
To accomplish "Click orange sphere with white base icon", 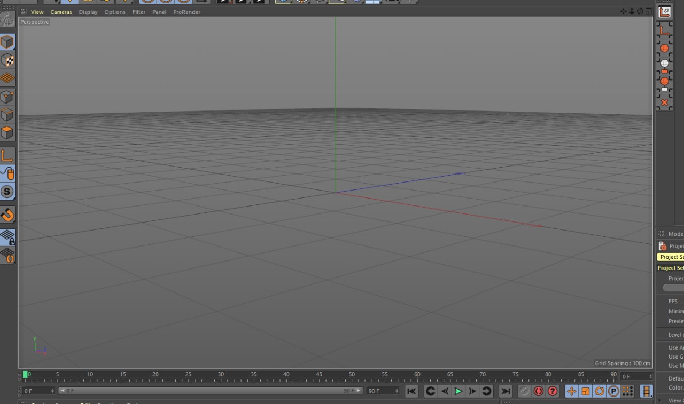I will click(664, 84).
